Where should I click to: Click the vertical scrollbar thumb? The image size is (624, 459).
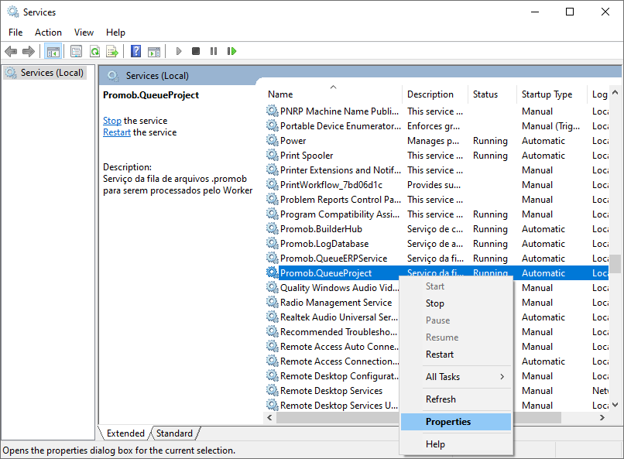click(615, 264)
